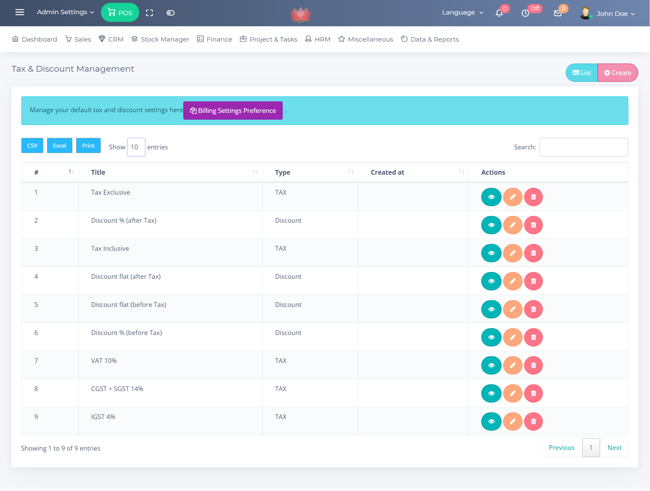Open the mail envelope icon
The height and width of the screenshot is (491, 650).
(x=558, y=13)
